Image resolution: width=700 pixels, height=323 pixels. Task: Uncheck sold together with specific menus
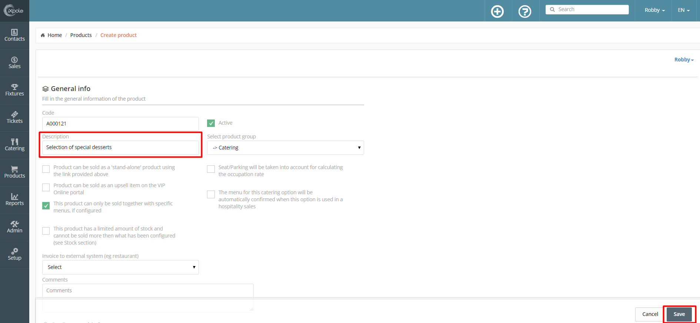tap(46, 205)
